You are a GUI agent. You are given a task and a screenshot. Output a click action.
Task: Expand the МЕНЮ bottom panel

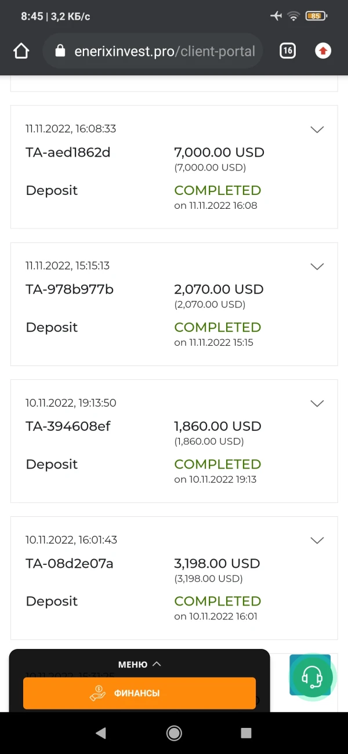[139, 665]
